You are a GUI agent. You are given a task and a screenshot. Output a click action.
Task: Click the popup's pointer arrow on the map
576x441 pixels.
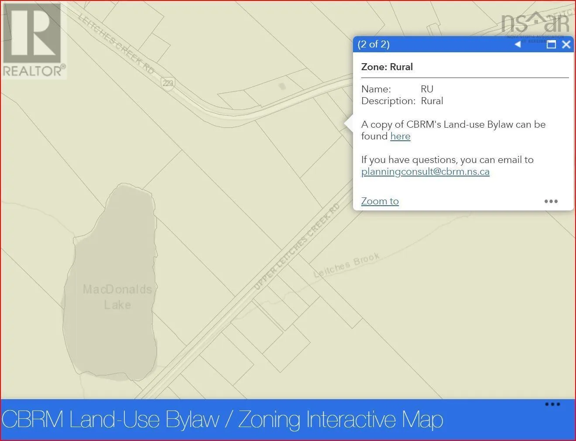[x=348, y=124]
